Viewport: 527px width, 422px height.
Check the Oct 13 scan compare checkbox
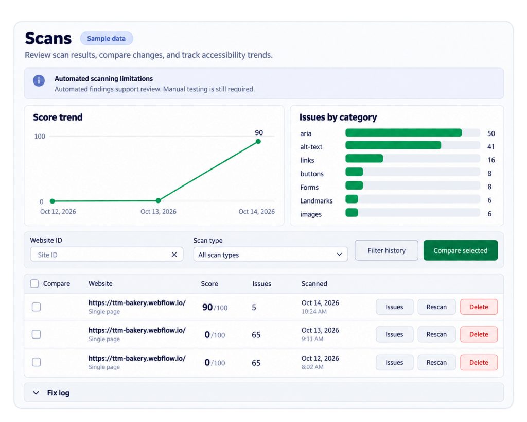point(37,334)
